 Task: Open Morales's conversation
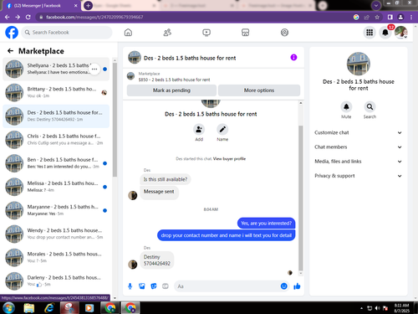[56, 258]
